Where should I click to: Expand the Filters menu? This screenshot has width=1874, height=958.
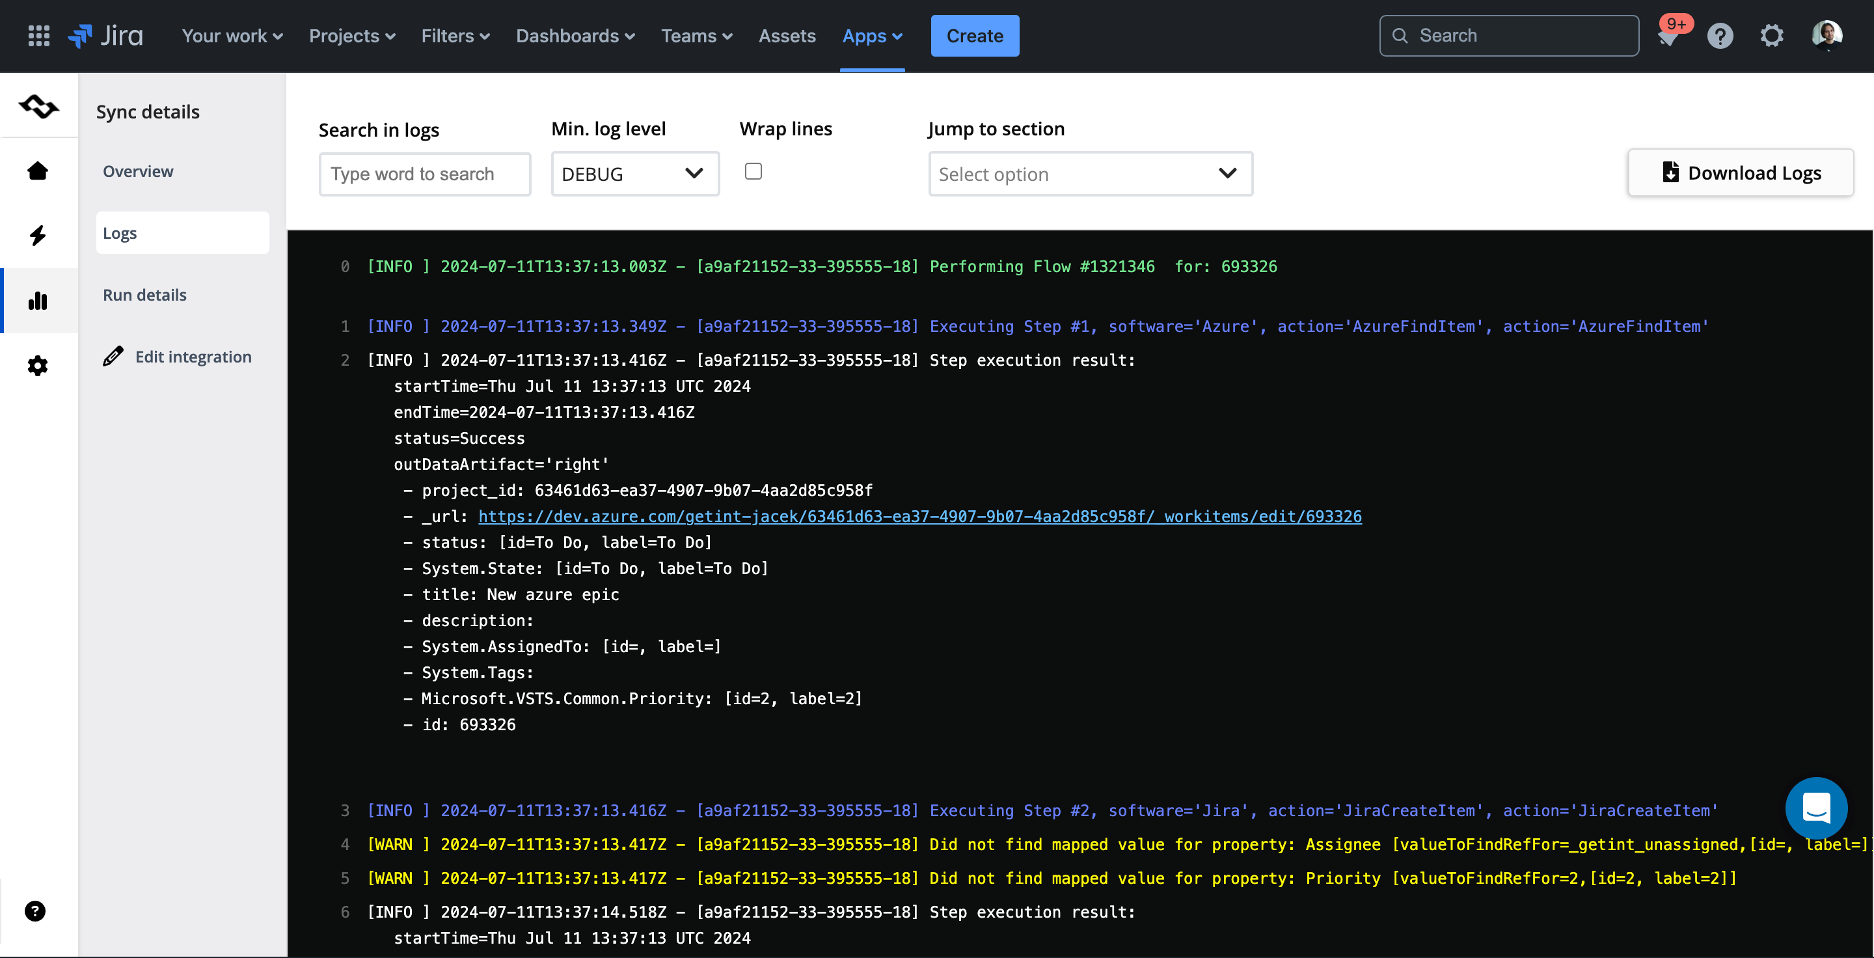455,36
